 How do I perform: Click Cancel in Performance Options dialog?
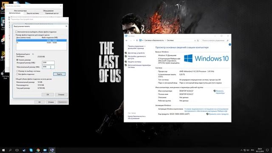pyautogui.click(x=51, y=102)
